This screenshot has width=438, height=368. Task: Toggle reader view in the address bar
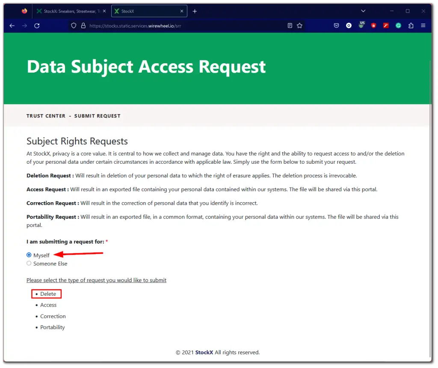pos(289,26)
